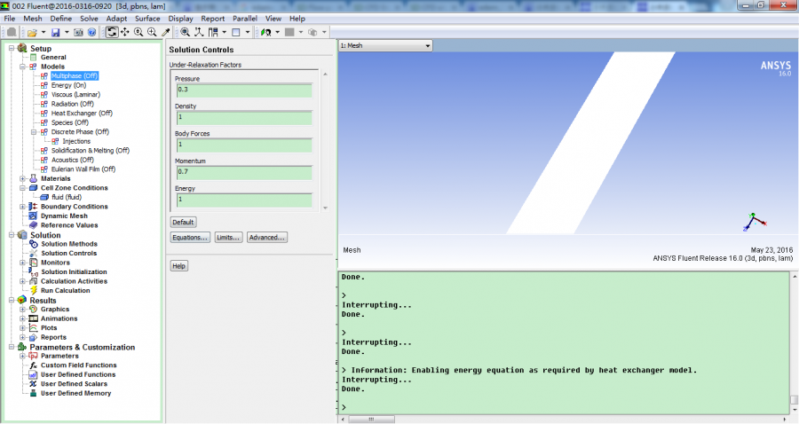
Task: Click the camera Save Picture icon
Action: click(78, 32)
